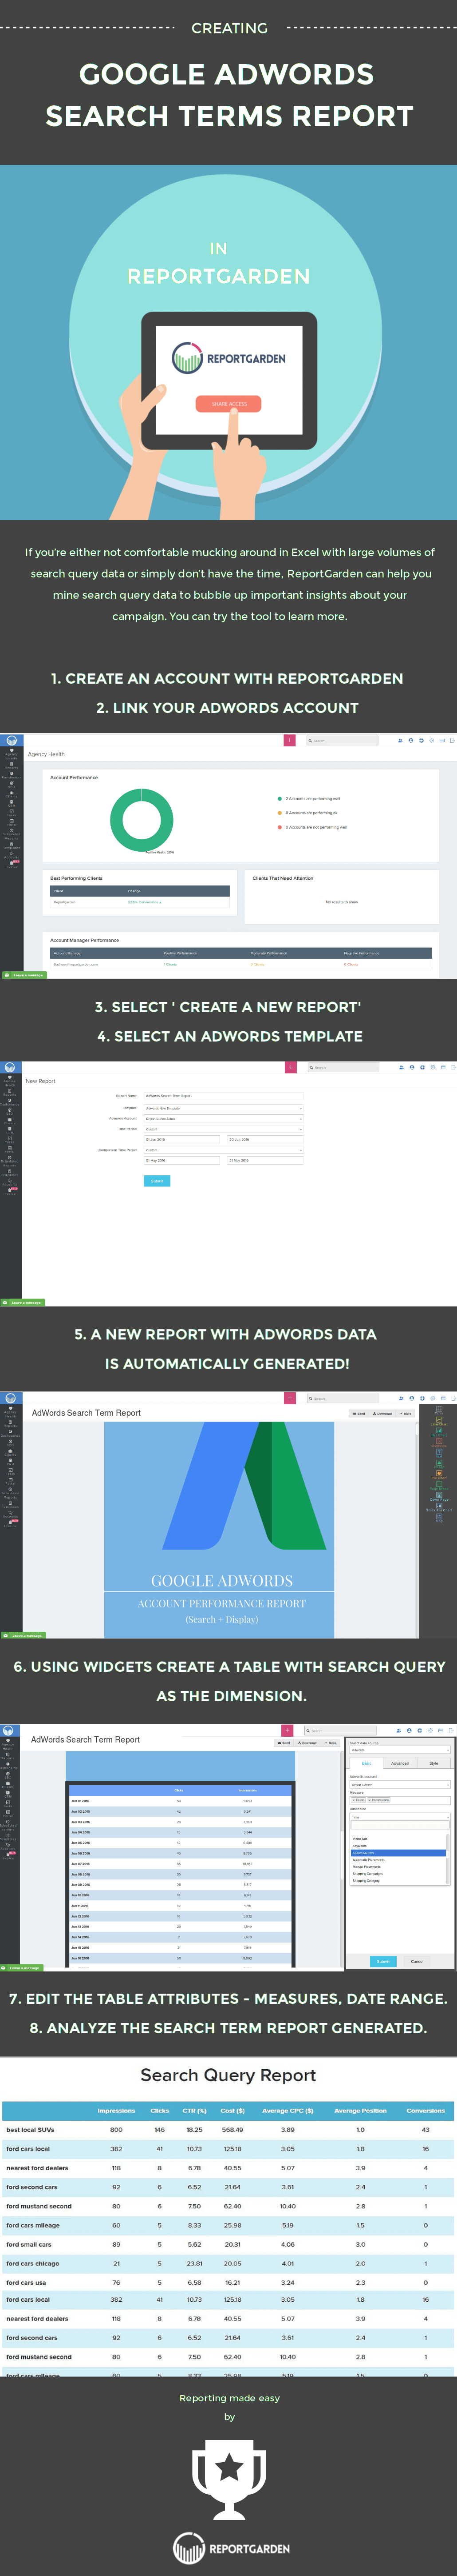Click users icon on New Report screen
The image size is (457, 2576).
(x=400, y=1068)
